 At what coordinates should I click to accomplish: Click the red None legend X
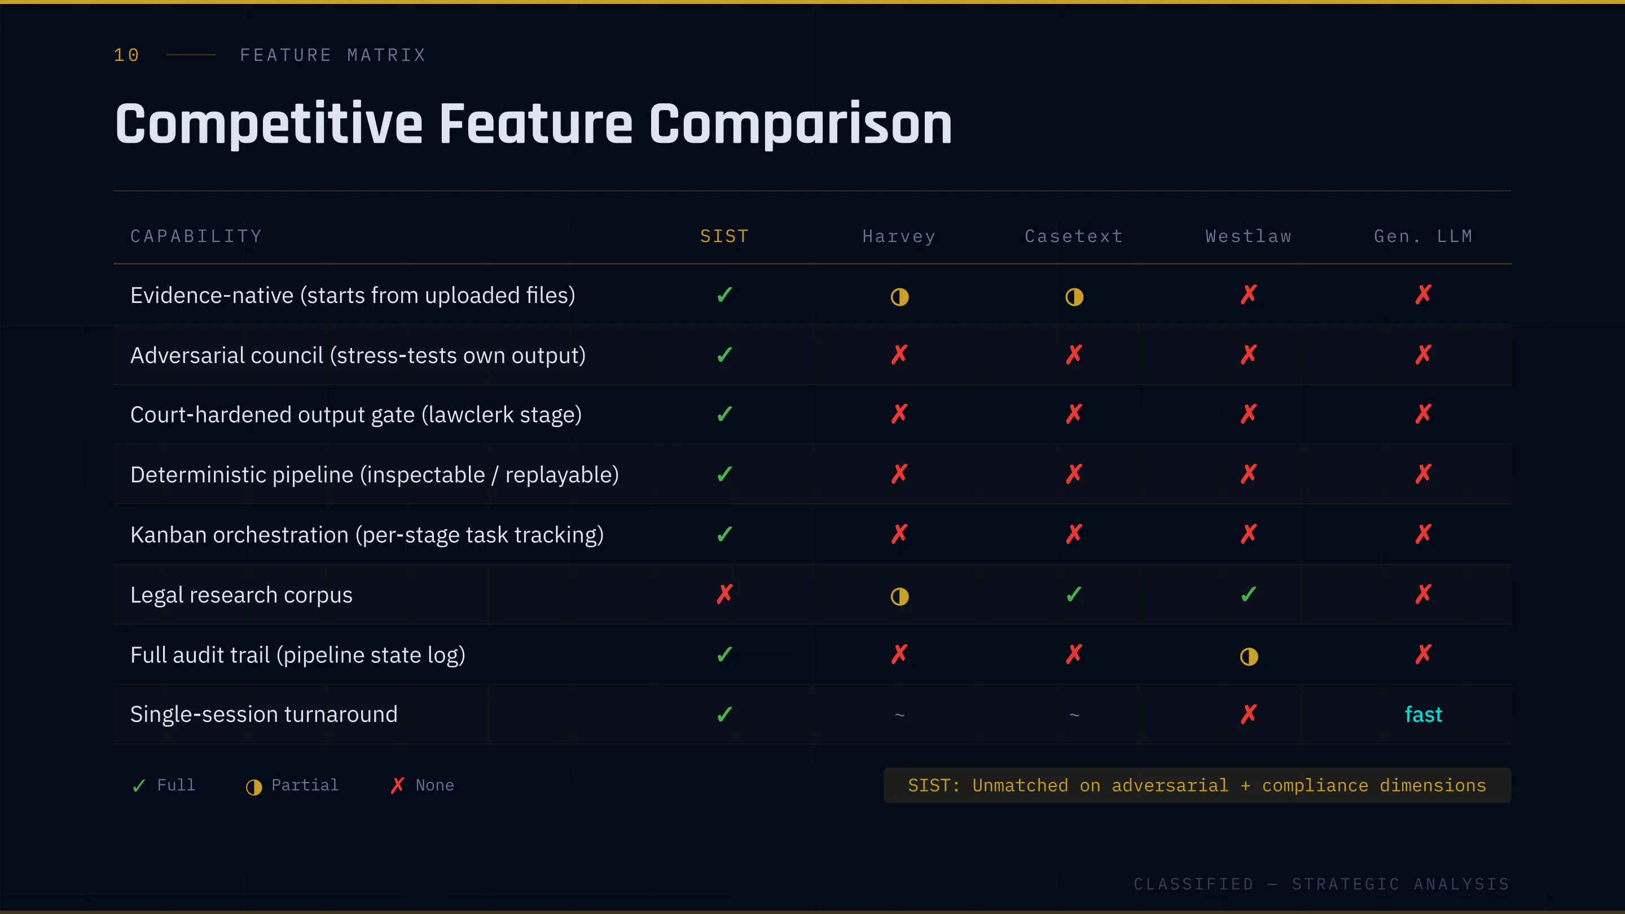pos(397,785)
